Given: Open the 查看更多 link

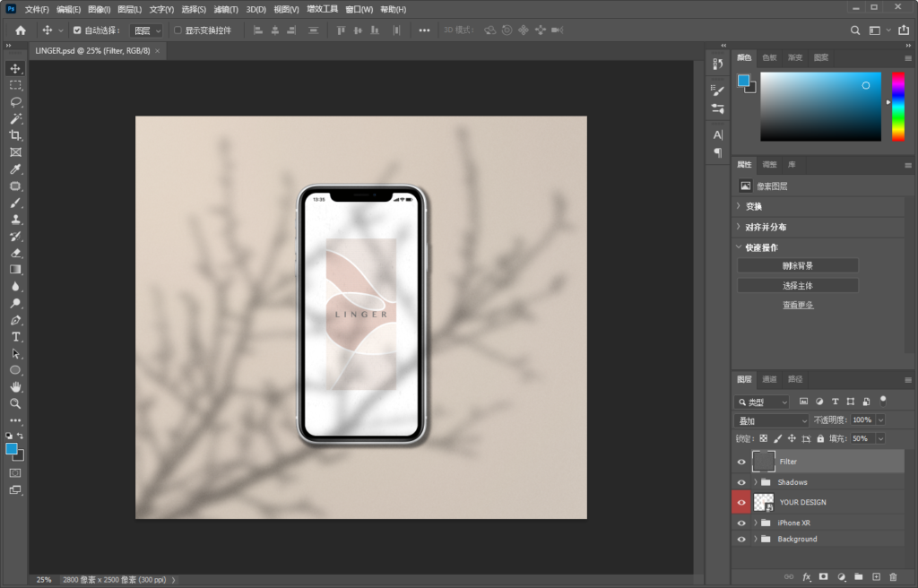Looking at the screenshot, I should [798, 305].
